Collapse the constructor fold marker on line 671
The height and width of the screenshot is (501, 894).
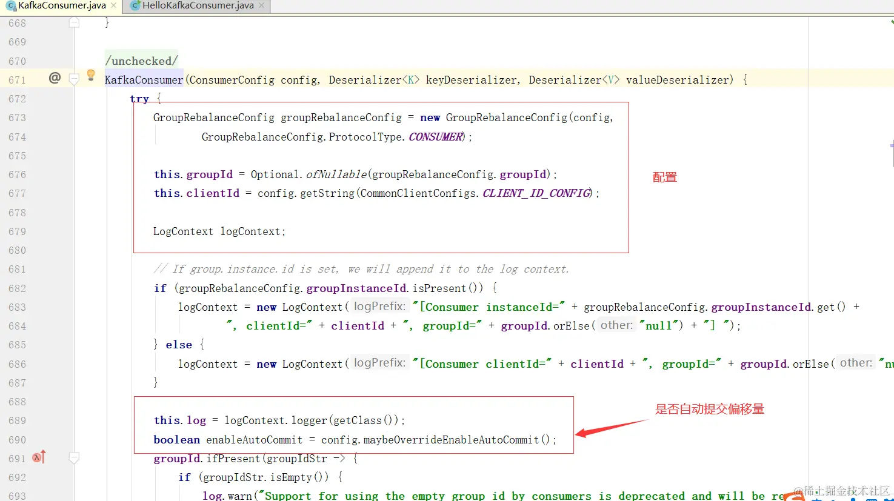pos(74,79)
